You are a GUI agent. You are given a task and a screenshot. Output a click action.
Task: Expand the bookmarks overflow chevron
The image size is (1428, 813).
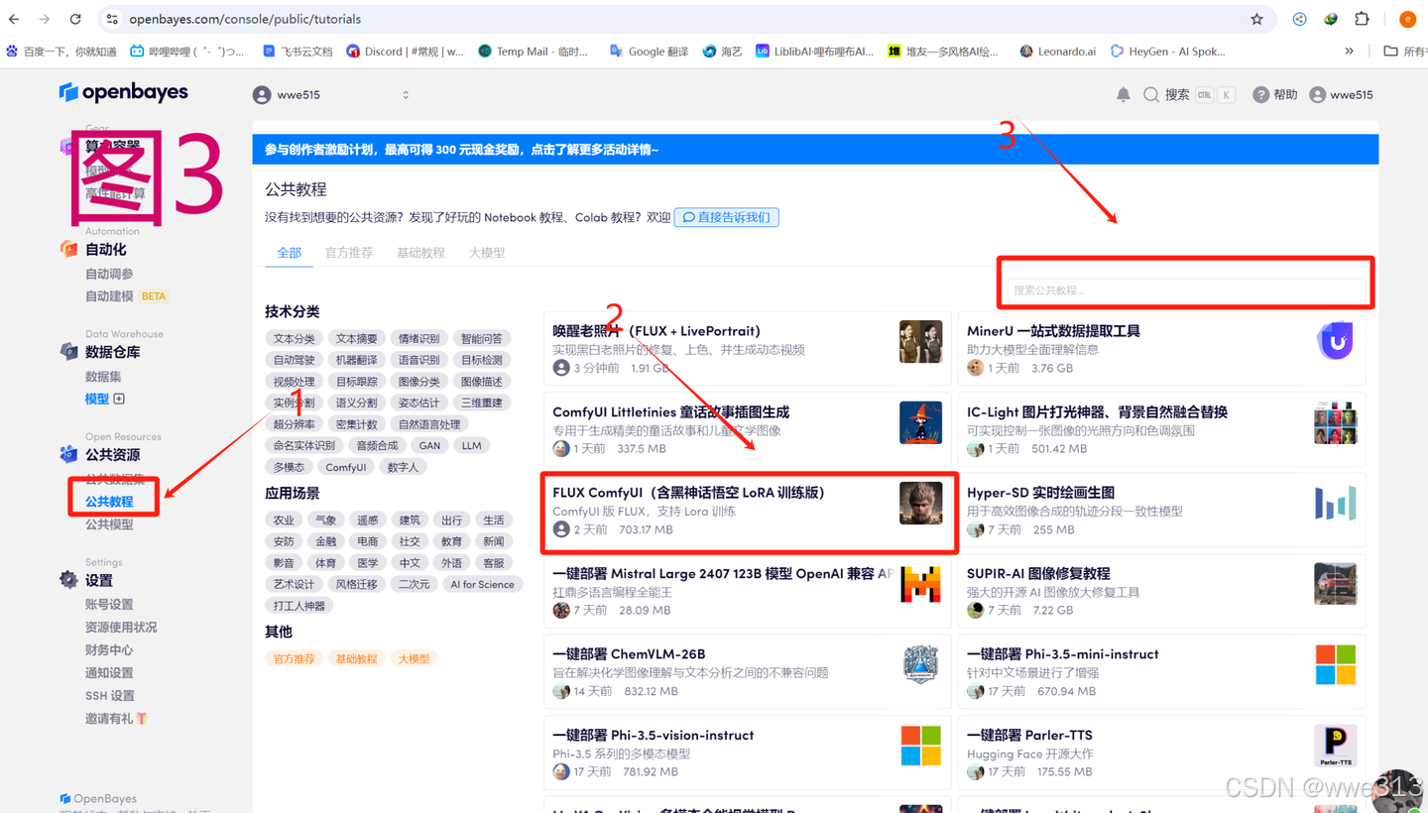(x=1348, y=51)
